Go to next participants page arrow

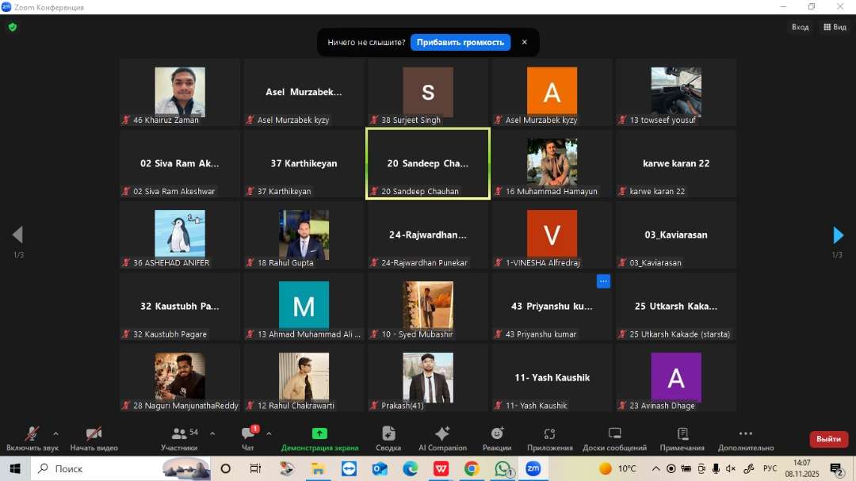click(x=838, y=235)
